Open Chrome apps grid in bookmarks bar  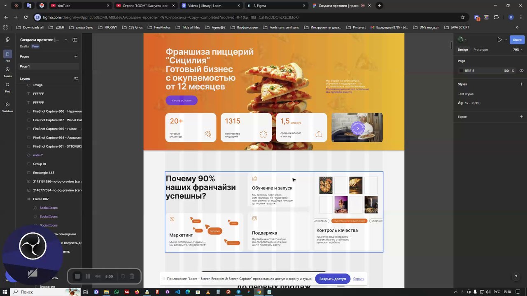pos(5,28)
